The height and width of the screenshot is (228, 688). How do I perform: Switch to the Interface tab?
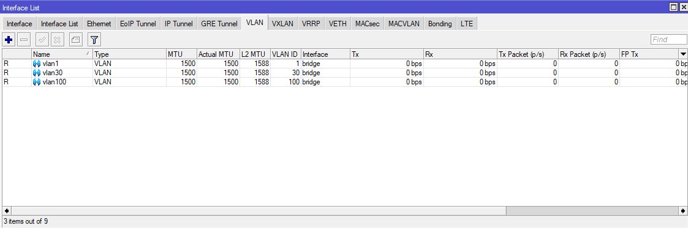point(20,24)
